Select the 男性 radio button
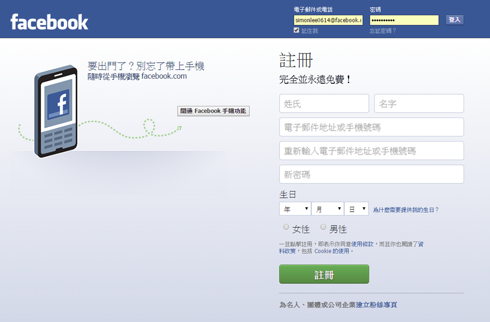Image resolution: width=490 pixels, height=322 pixels. click(x=323, y=227)
